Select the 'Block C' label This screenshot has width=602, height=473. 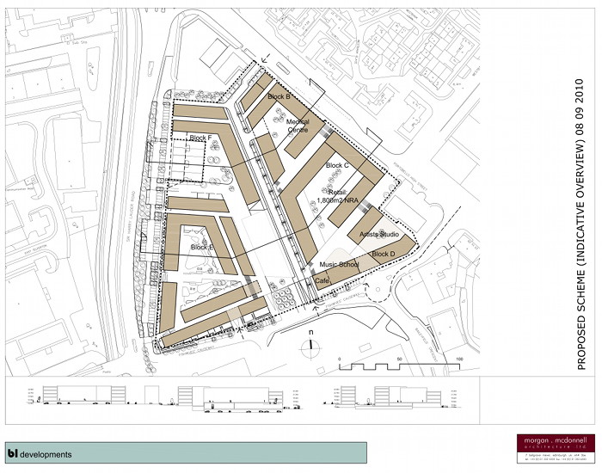click(x=337, y=165)
